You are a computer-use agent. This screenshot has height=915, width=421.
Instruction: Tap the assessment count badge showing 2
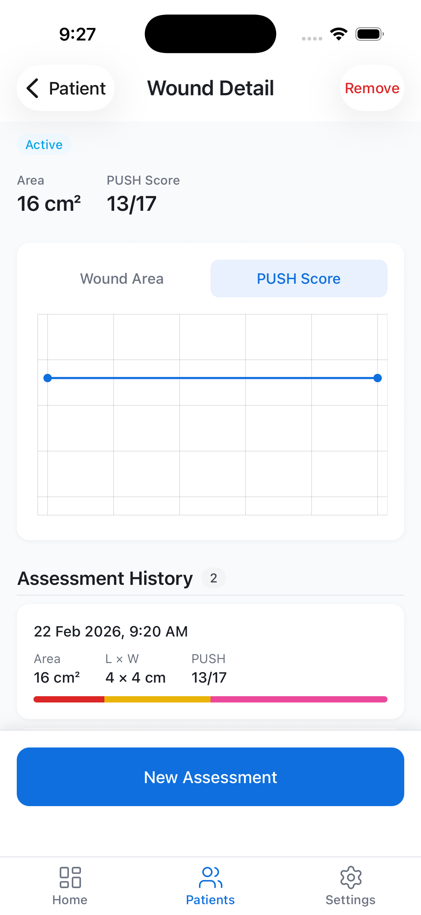coord(214,578)
